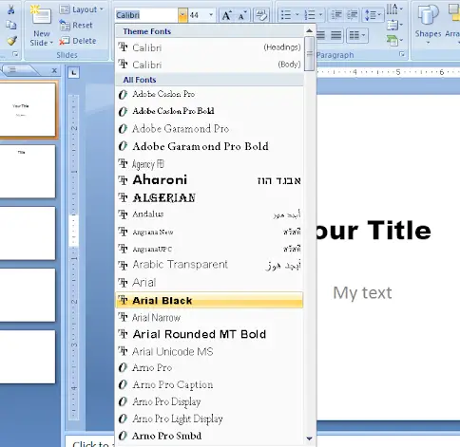
Task: Open the Numbering dropdown arrow
Action: tap(320, 14)
